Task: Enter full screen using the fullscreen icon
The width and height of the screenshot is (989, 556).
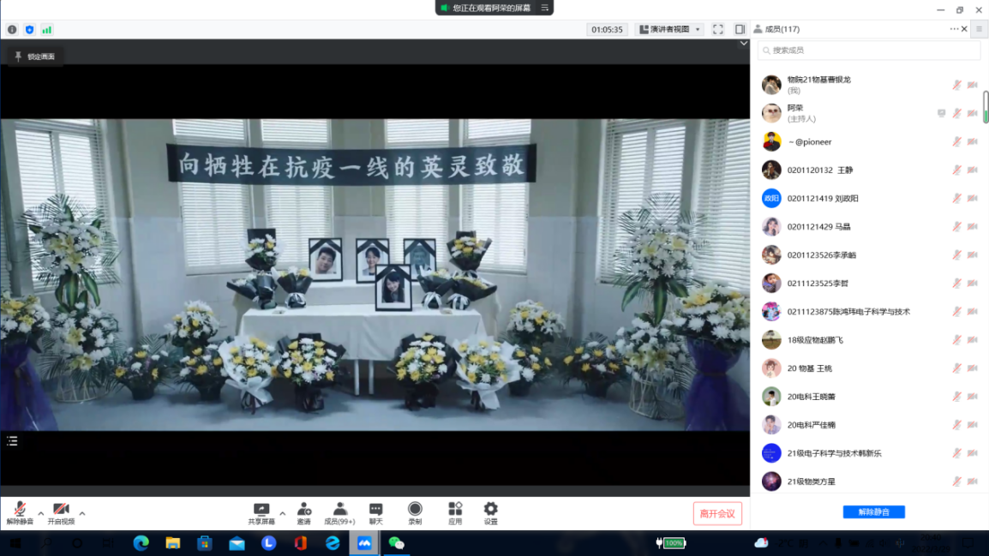Action: (718, 29)
